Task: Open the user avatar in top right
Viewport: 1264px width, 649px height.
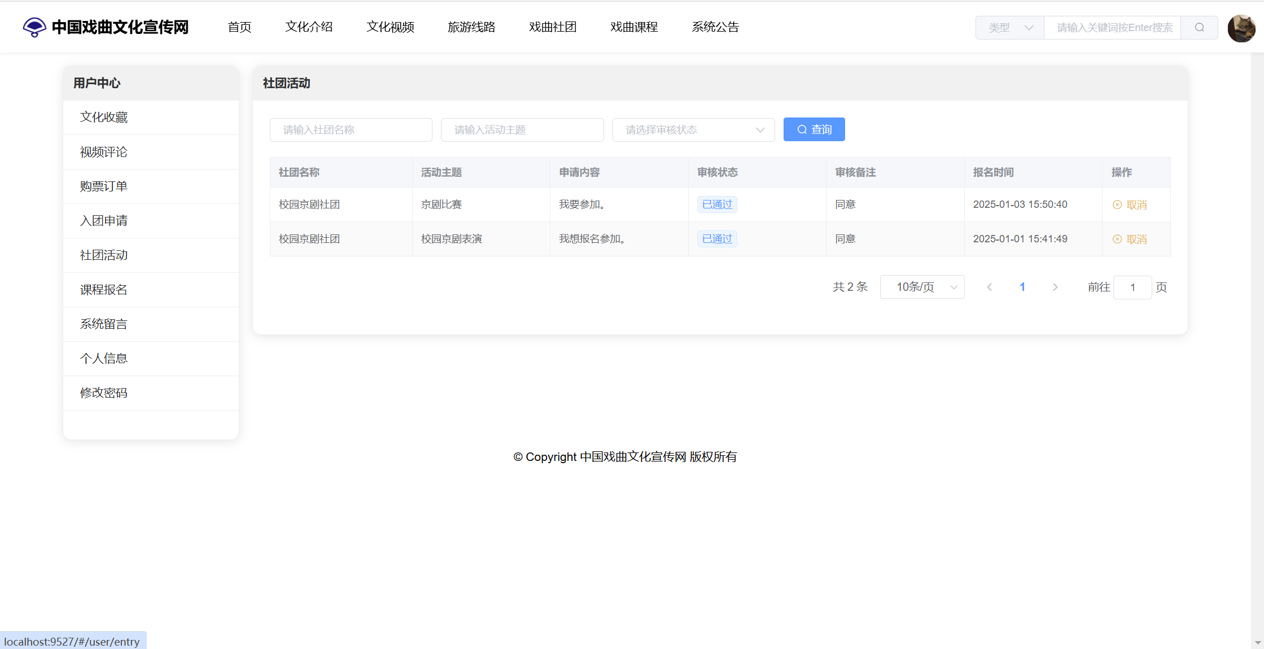Action: point(1241,28)
